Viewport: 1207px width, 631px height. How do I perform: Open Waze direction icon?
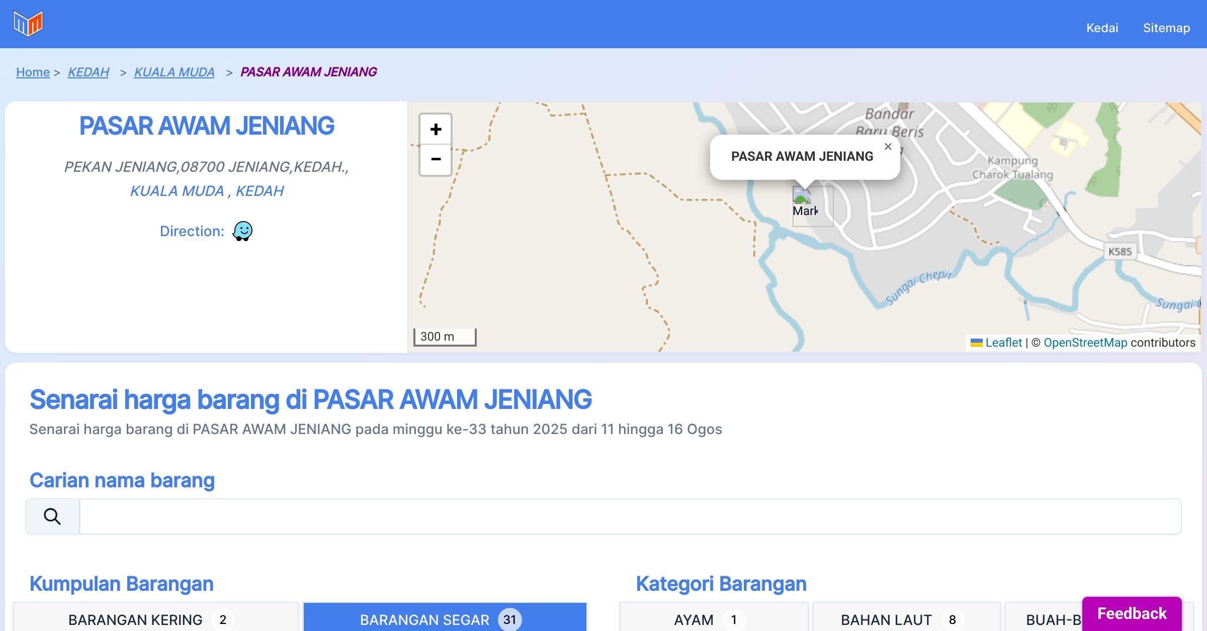pyautogui.click(x=242, y=231)
